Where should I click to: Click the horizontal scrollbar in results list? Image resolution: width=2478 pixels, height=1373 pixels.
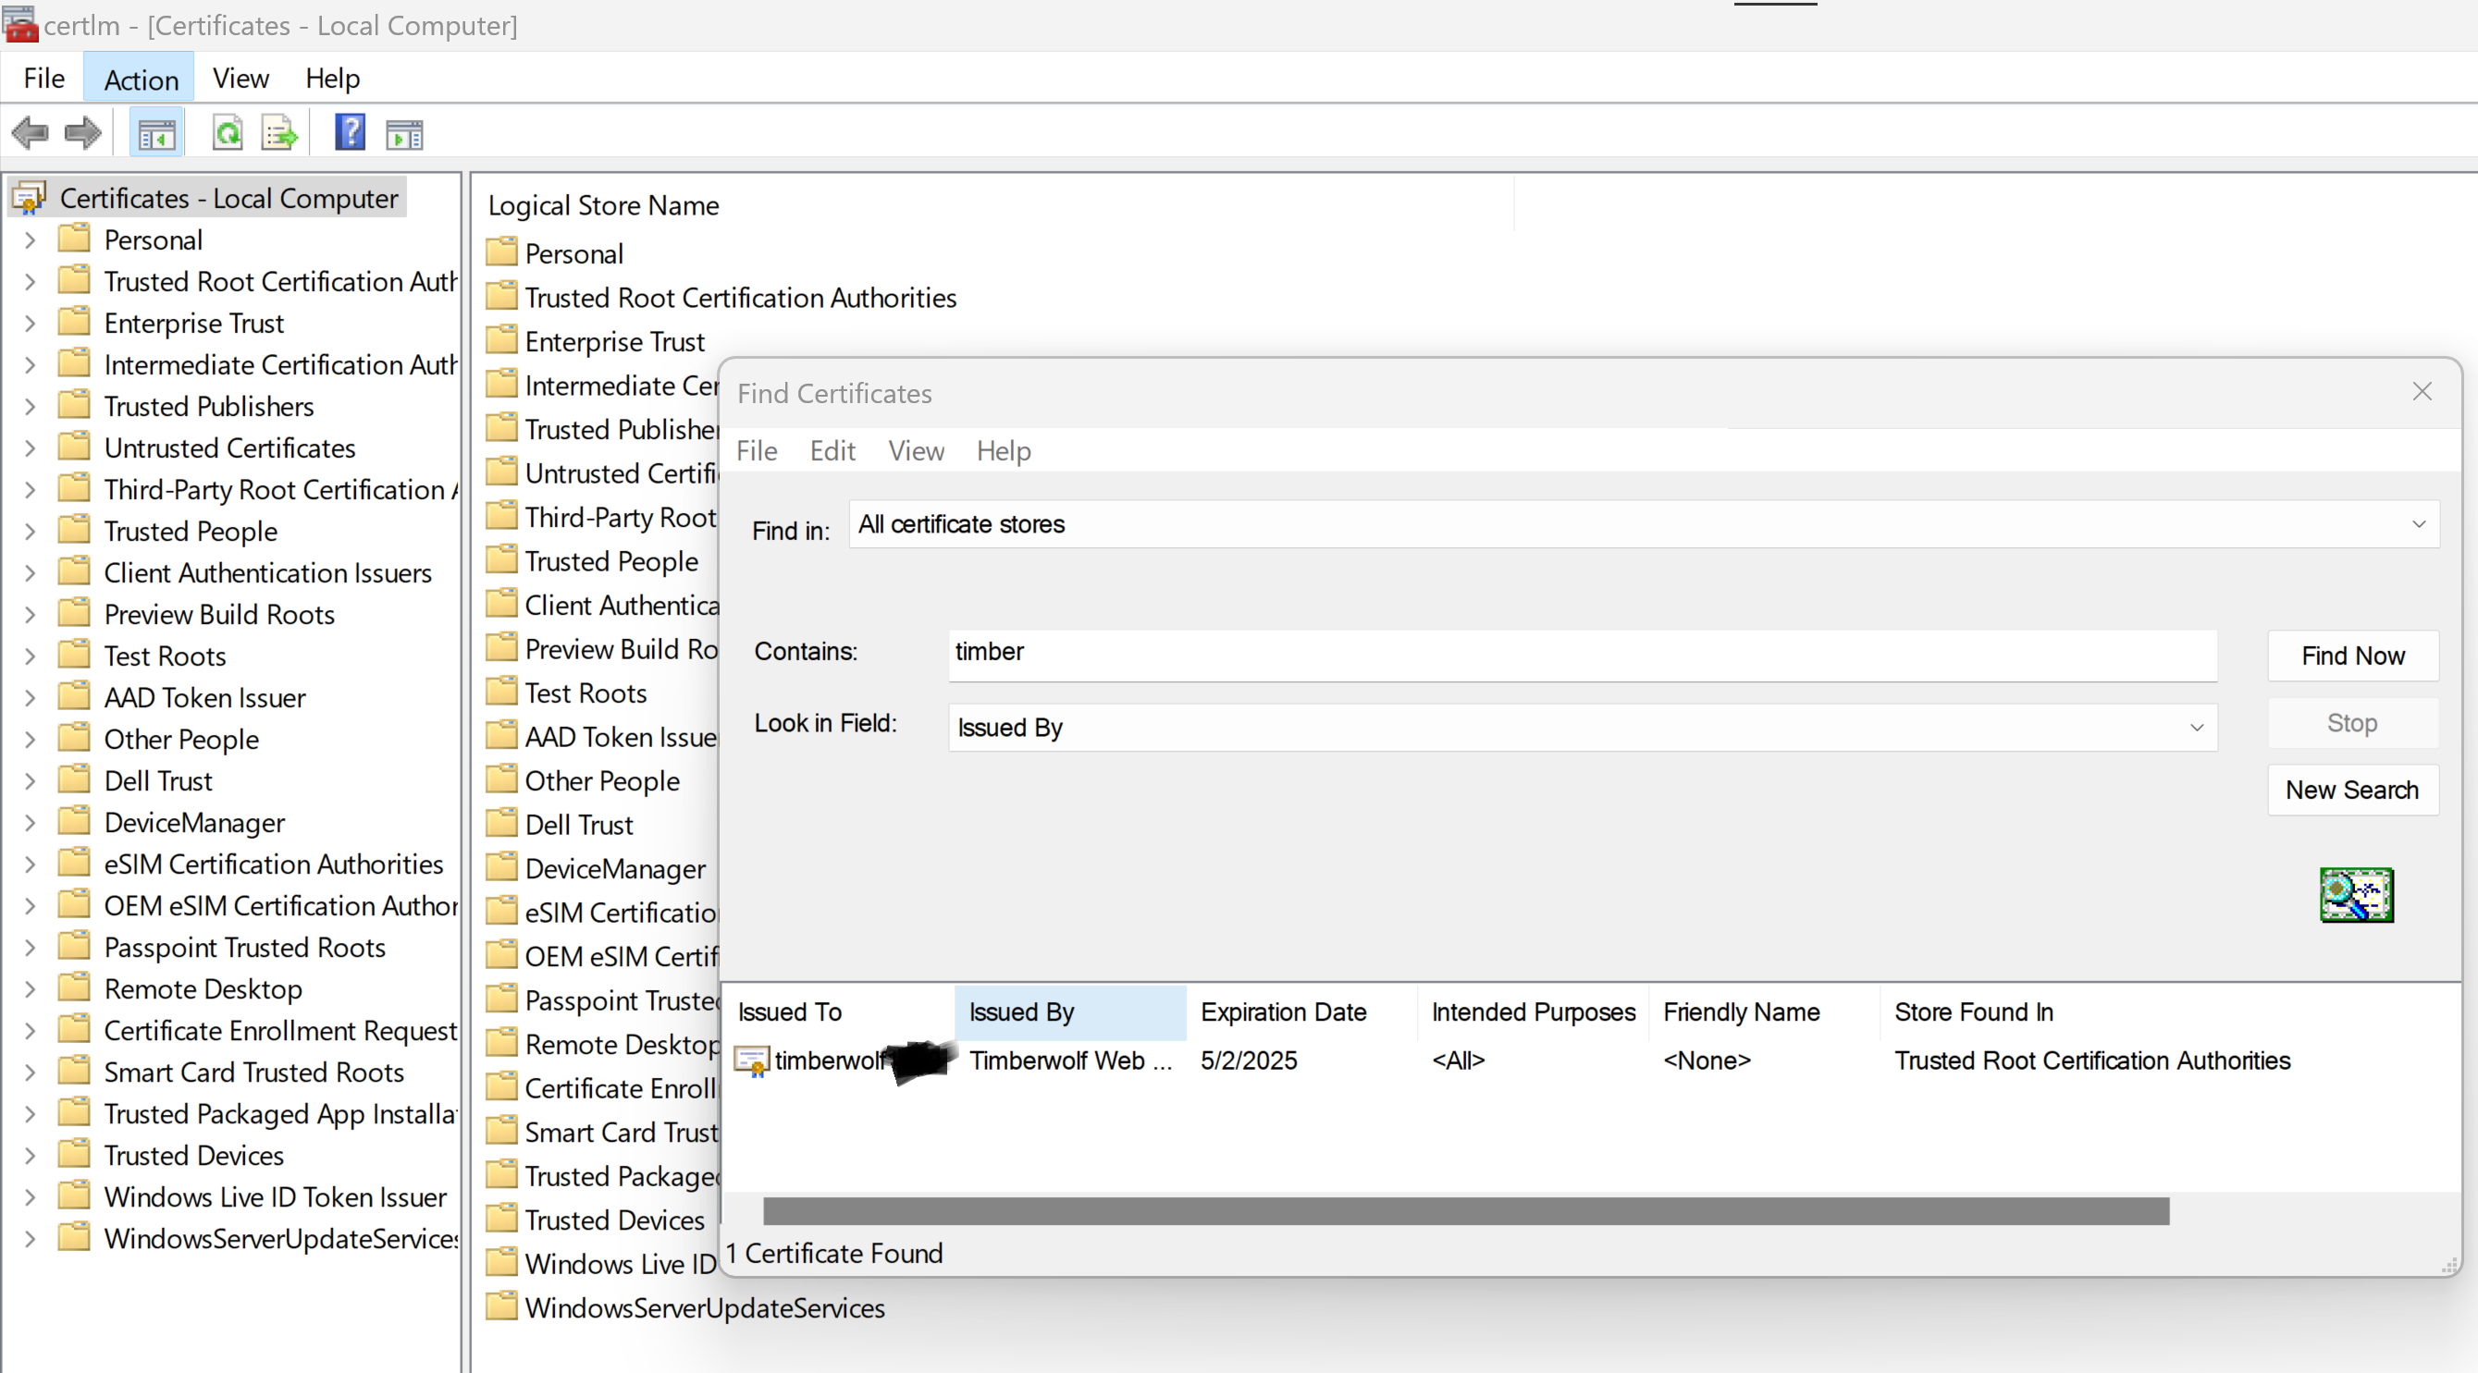(1465, 1211)
